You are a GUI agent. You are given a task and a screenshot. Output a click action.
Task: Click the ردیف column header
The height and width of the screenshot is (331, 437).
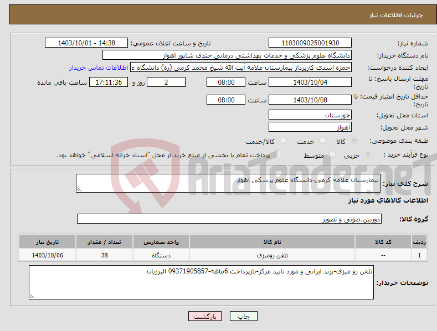click(419, 242)
